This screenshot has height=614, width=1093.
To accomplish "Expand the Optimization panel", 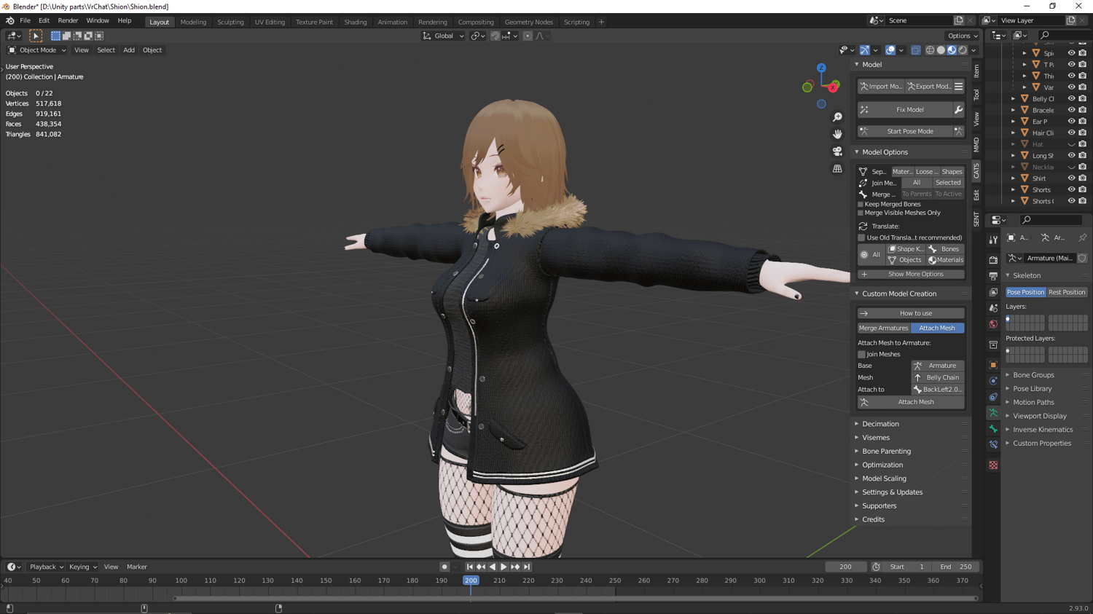I will (x=882, y=465).
